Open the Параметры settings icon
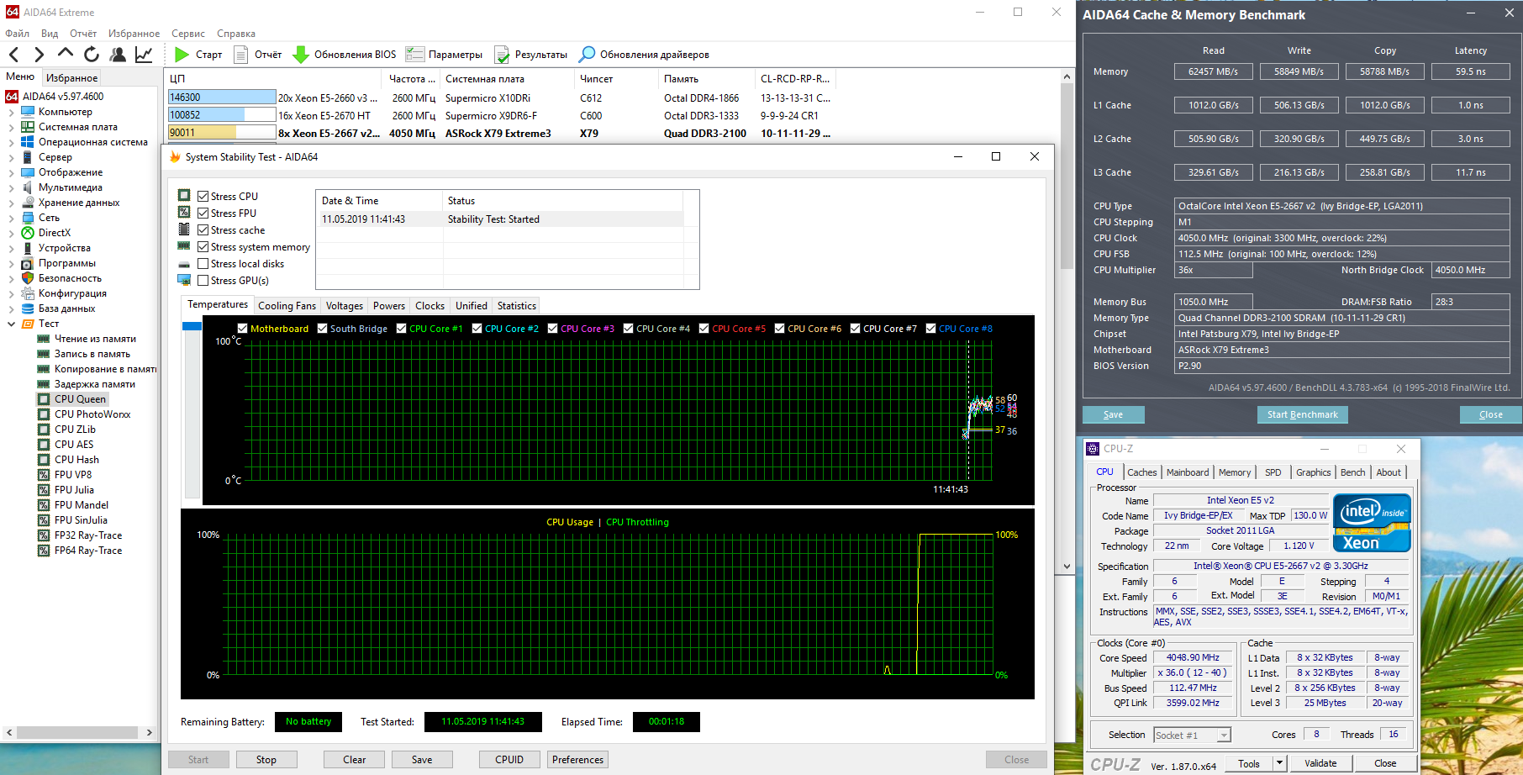Image resolution: width=1523 pixels, height=775 pixels. pos(414,55)
